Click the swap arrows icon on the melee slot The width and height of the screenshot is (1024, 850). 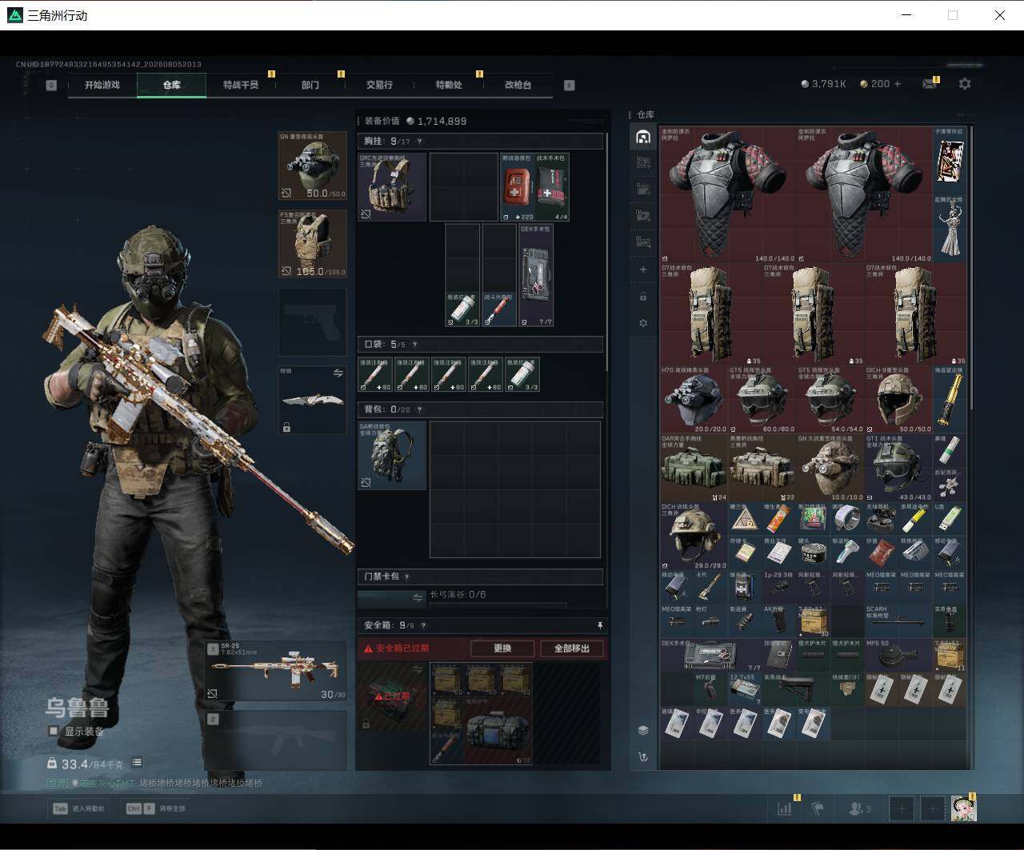click(338, 373)
